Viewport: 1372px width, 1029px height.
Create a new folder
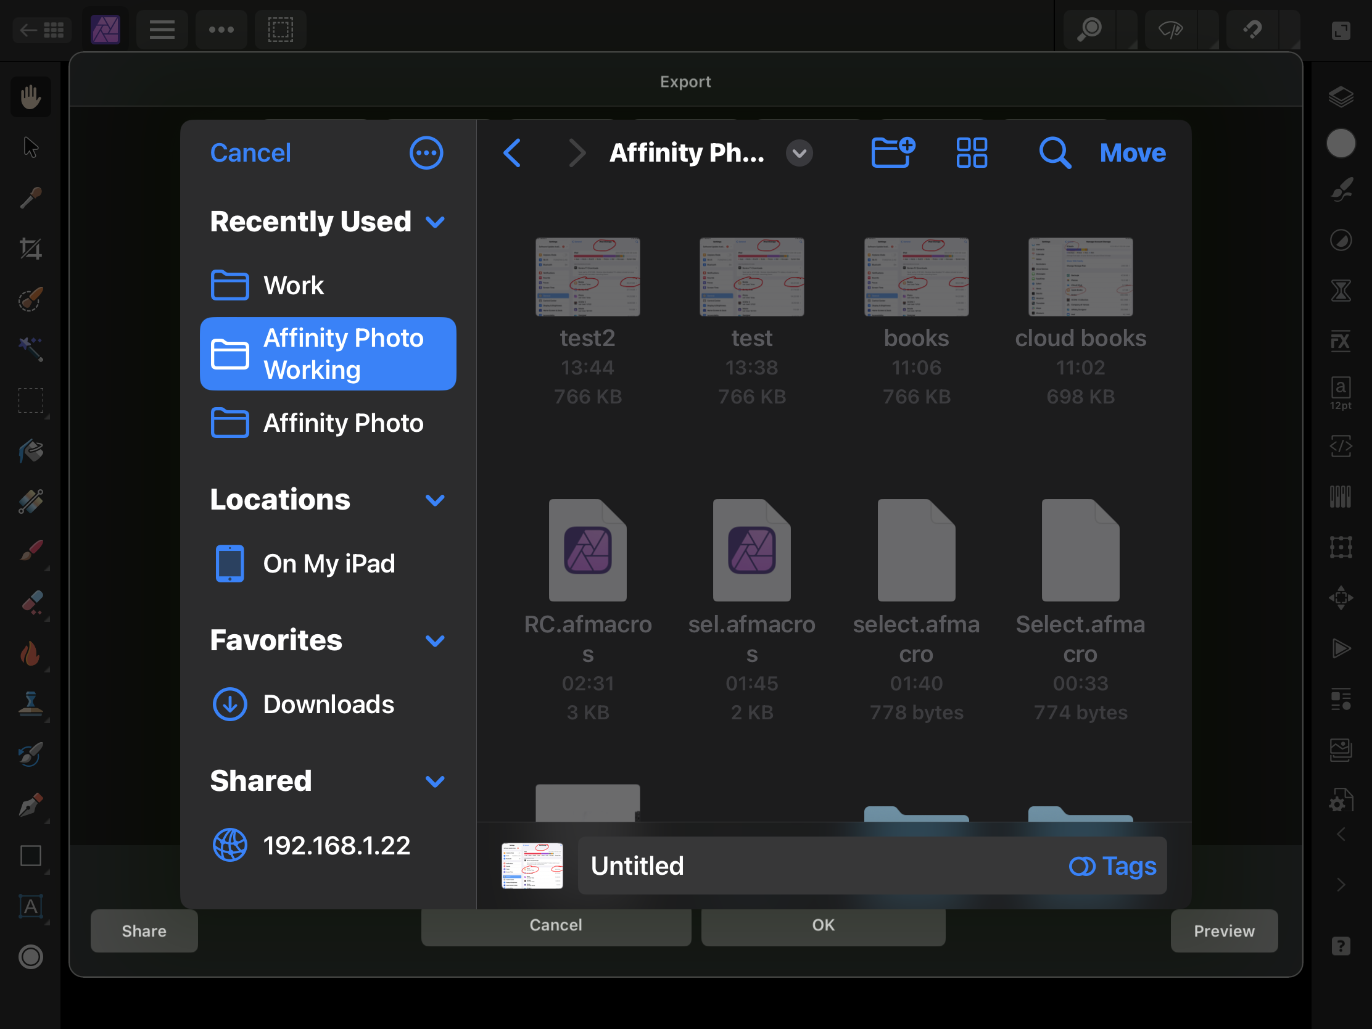click(893, 153)
